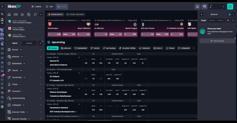237x123 pixels.
Task: Expand the far-left sidebar arrow
Action: pyautogui.click(x=2, y=7)
